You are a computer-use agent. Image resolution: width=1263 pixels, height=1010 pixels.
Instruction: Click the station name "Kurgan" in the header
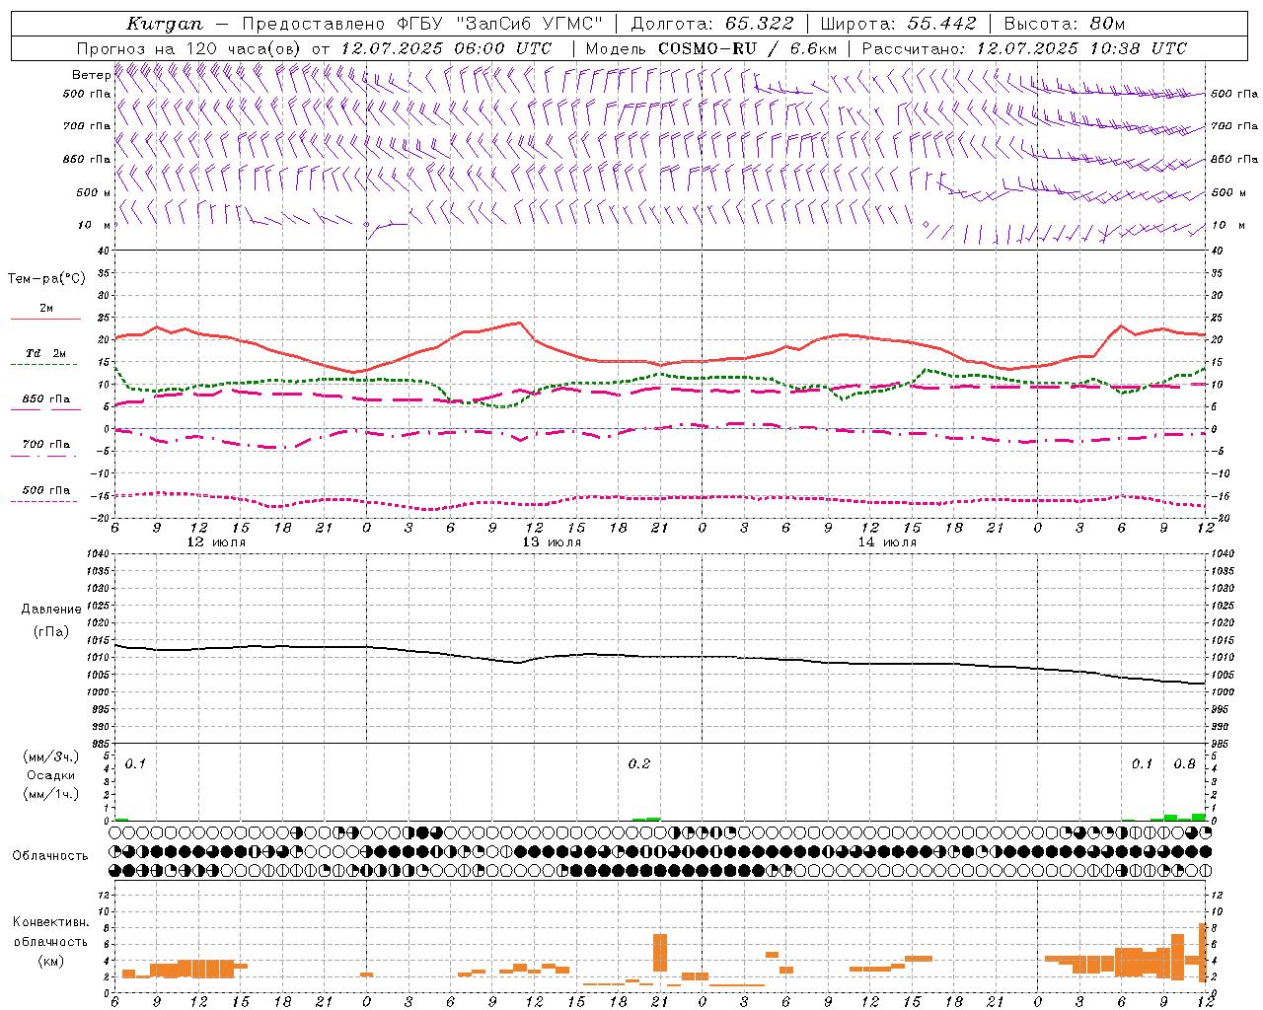click(x=165, y=24)
